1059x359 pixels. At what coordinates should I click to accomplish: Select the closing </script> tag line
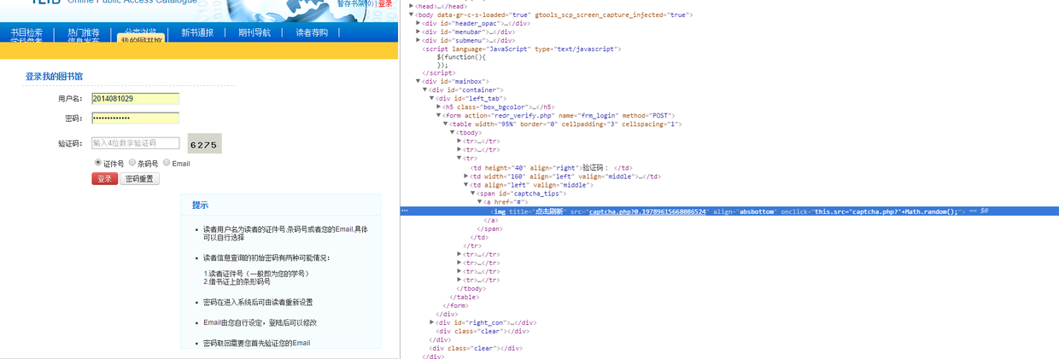(x=438, y=73)
